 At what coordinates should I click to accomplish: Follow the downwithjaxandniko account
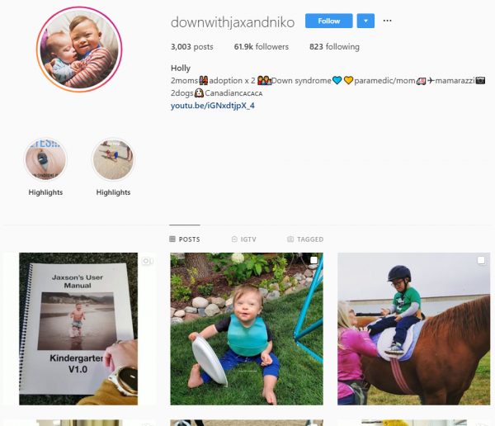(x=328, y=21)
